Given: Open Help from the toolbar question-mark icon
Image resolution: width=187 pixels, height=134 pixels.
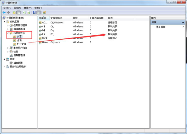Looking at the screenshot, I should click(34, 12).
